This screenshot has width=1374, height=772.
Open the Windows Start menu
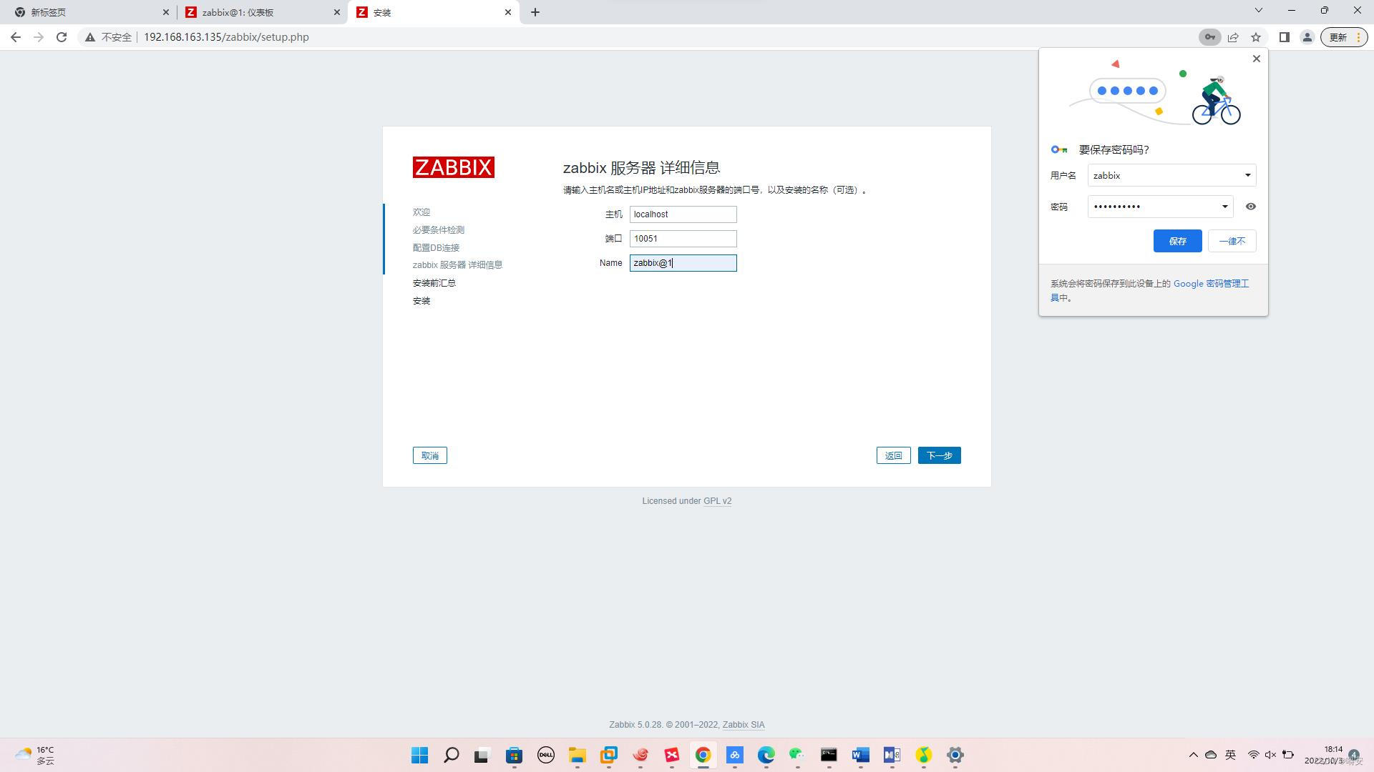tap(420, 755)
